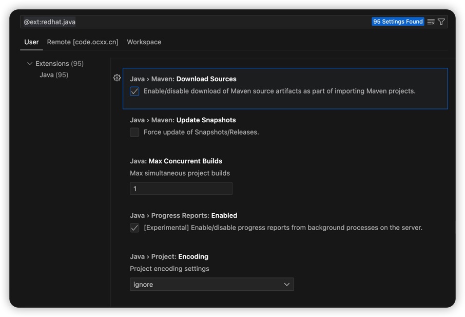Open gear menu for Download Sources setting
This screenshot has height=317, width=465.
(117, 78)
